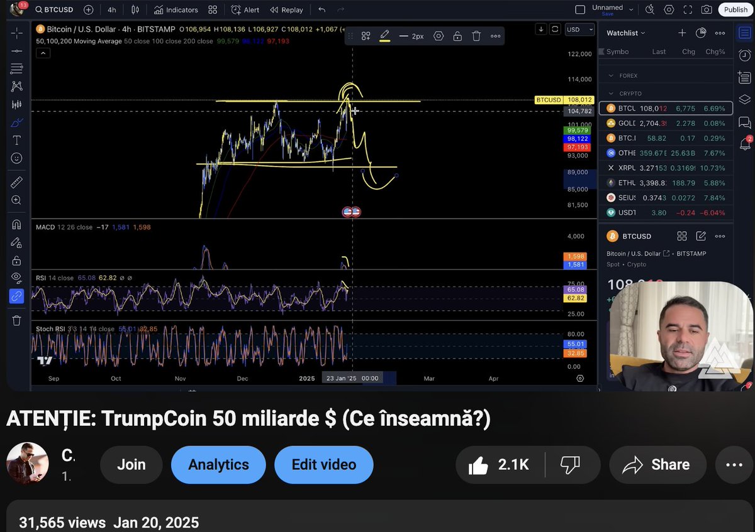
Task: Select the ETHL watchlist row
Action: pyautogui.click(x=666, y=183)
